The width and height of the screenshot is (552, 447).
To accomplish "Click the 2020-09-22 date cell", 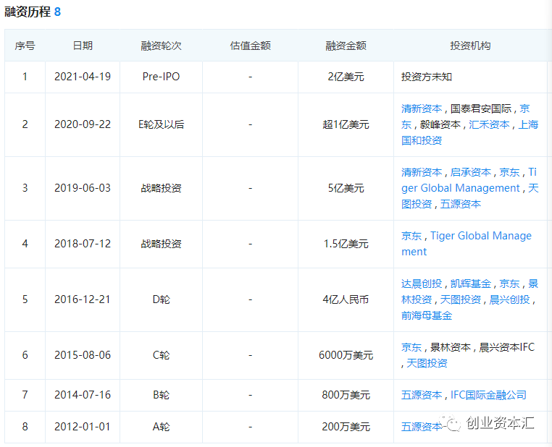I will 83,124.
